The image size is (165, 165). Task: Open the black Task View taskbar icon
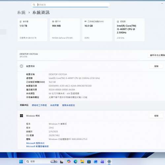click(62, 162)
